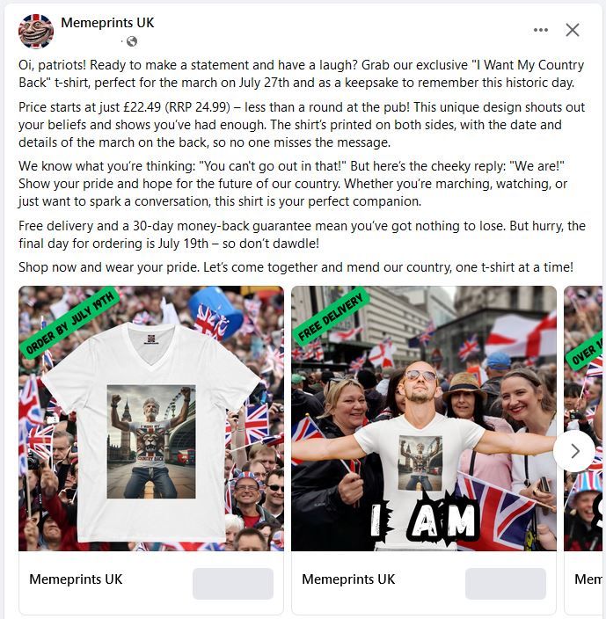
Task: Open the white t-shirt product image
Action: (x=151, y=419)
